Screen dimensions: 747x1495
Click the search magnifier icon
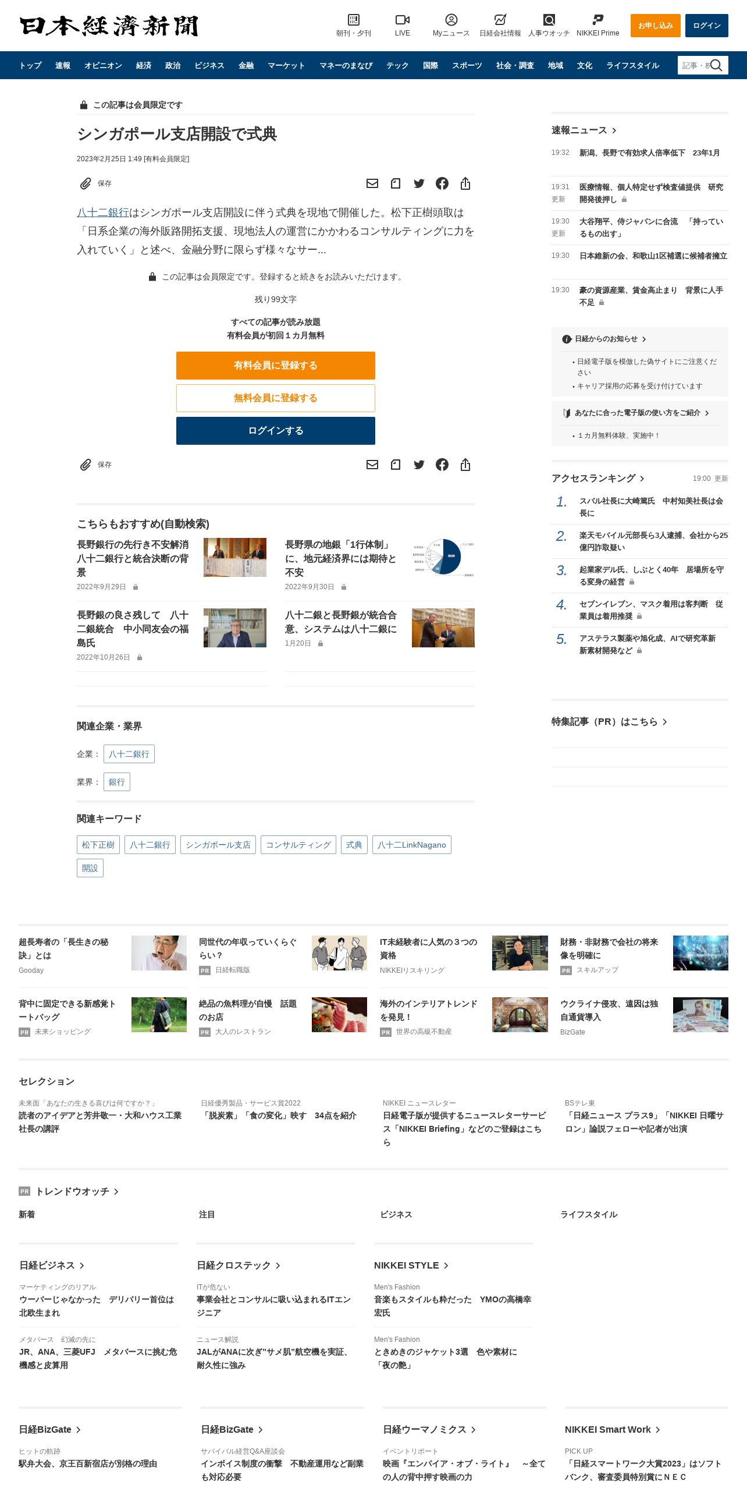(717, 65)
